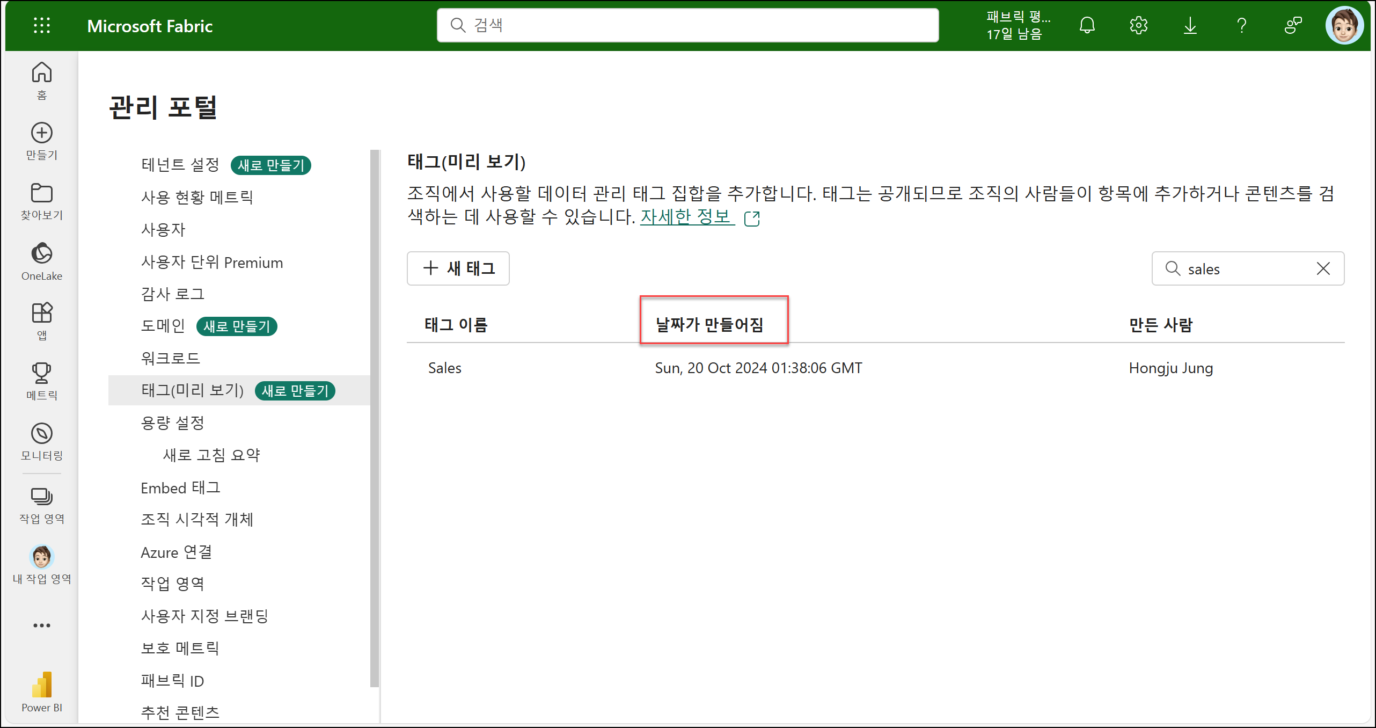This screenshot has width=1376, height=728.
Task: Open 새로 고침 요약 sub-item
Action: click(x=211, y=455)
